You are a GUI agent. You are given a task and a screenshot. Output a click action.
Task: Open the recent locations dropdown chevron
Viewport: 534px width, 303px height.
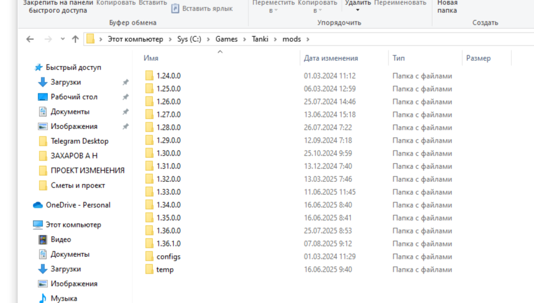point(63,39)
